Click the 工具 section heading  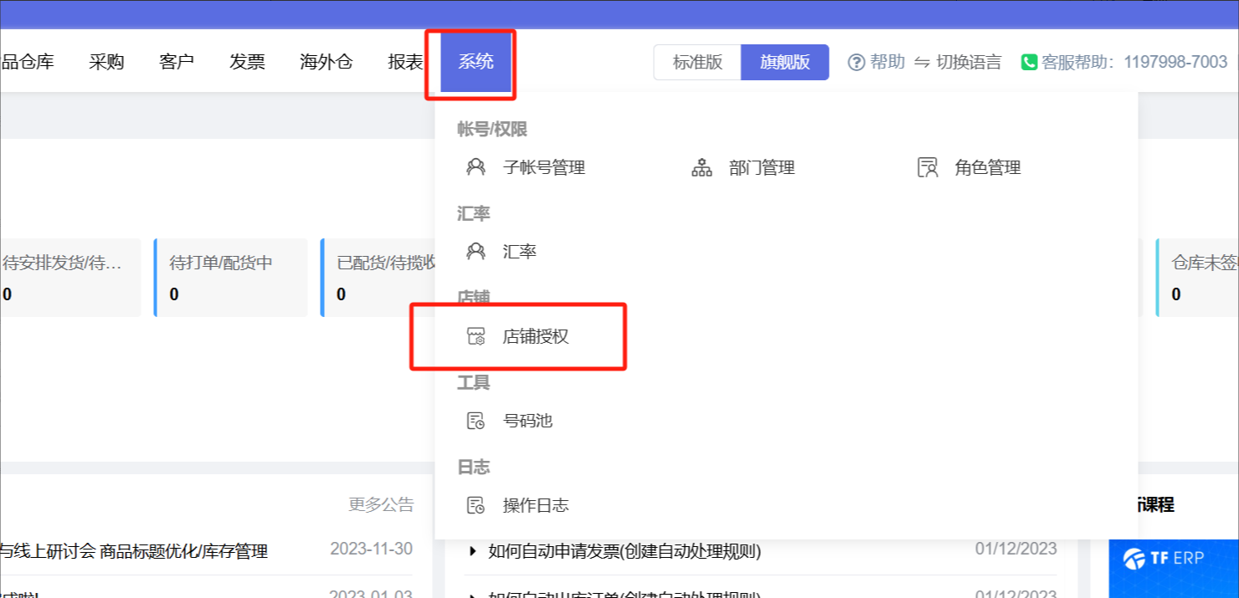coord(474,382)
